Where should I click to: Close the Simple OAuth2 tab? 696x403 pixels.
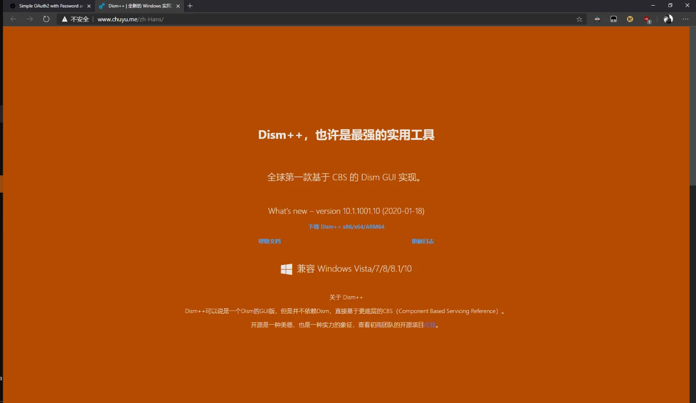[x=89, y=6]
